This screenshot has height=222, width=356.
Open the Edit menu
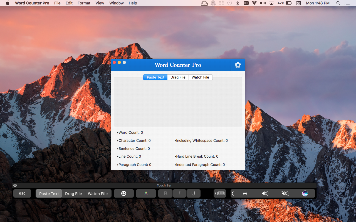coord(69,3)
